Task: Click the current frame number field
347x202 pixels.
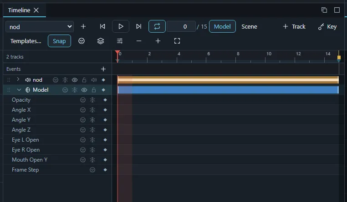Action: coord(181,27)
